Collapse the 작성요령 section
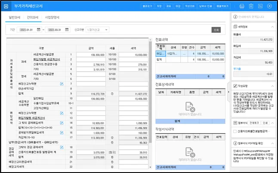 click(x=272, y=86)
